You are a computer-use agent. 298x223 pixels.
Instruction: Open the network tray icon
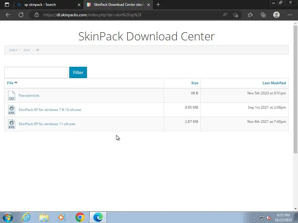pos(262,218)
